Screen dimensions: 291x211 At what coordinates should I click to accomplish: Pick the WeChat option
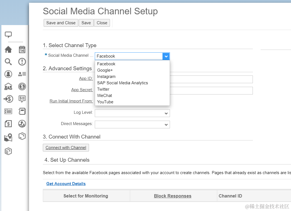104,96
